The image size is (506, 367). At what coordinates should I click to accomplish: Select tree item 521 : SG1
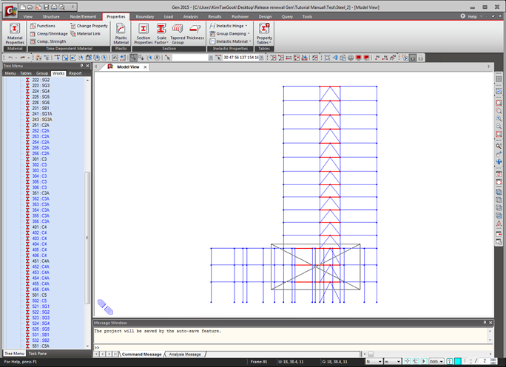[x=40, y=306]
